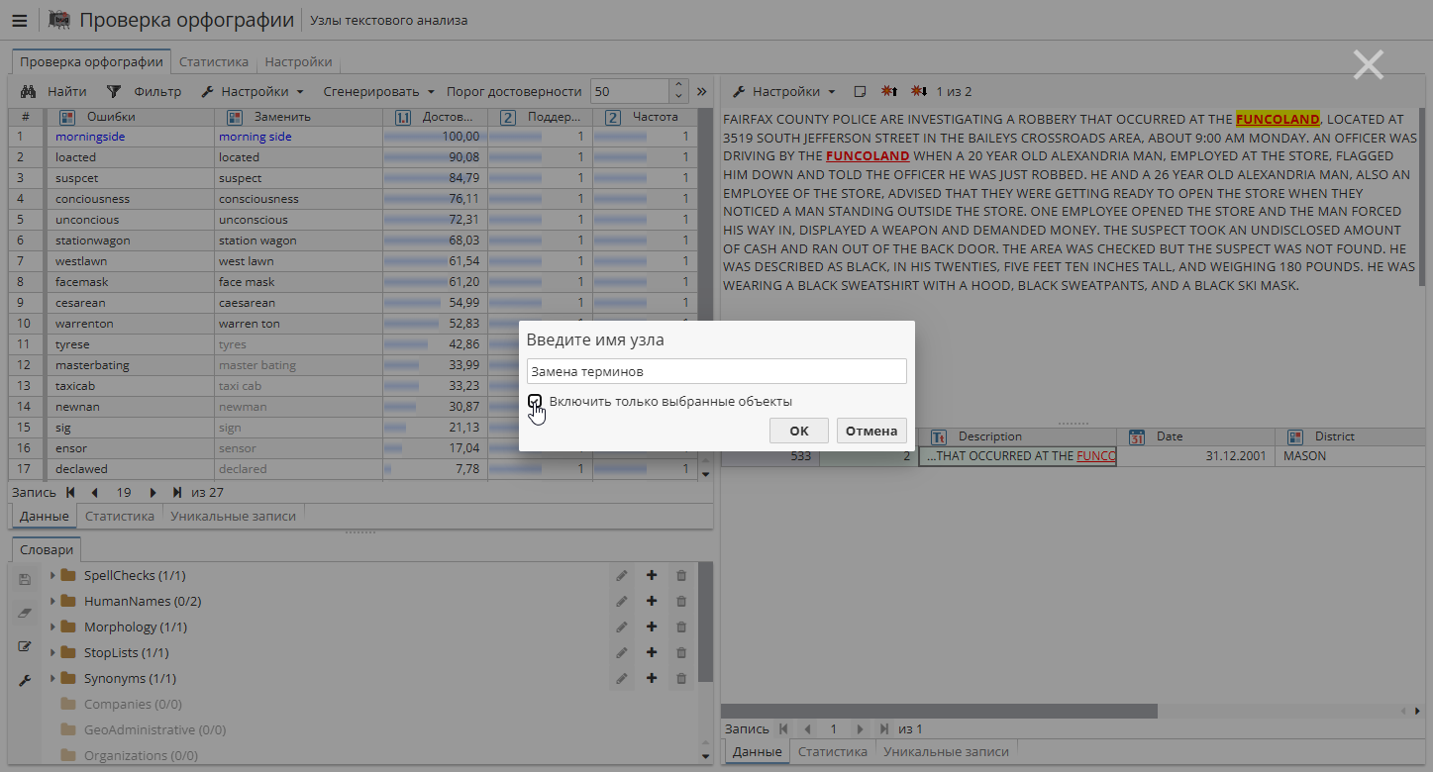Viewport: 1433px width, 772px height.
Task: Delete StopLists with trash icon
Action: [681, 652]
